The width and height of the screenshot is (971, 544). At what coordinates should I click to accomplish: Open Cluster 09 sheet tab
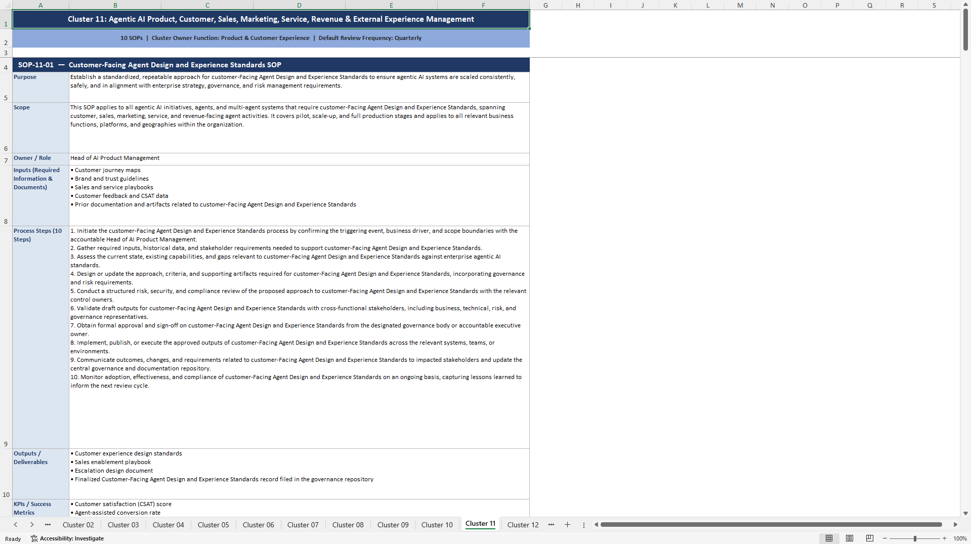pyautogui.click(x=393, y=525)
